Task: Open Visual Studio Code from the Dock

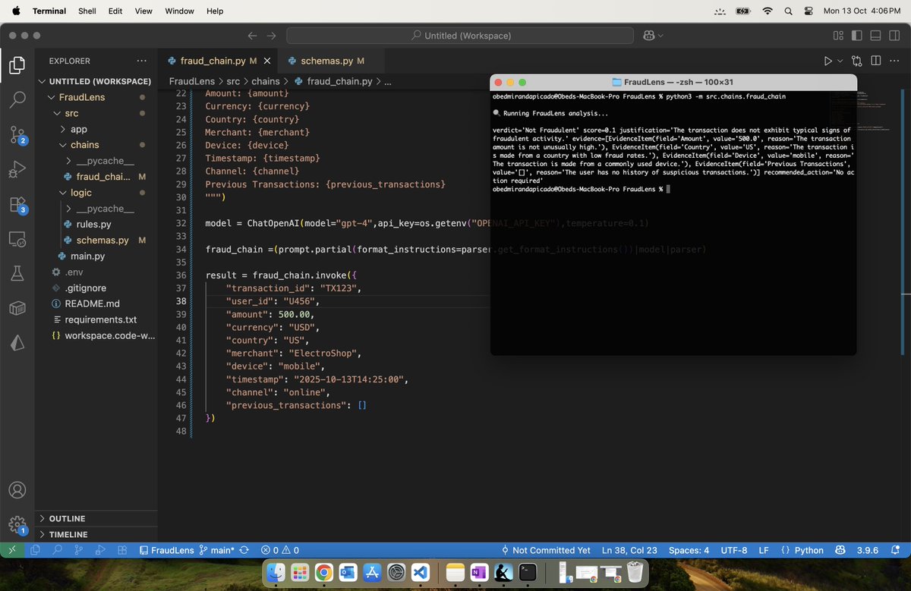Action: click(x=421, y=573)
